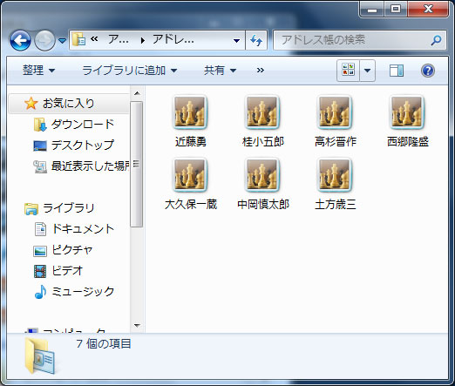
Task: Open the ライブラリに追加 menu
Action: (130, 71)
